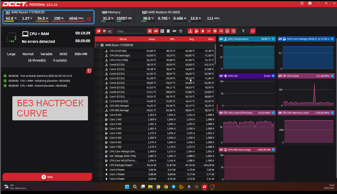
Task: Click the 'Large' data set setting
Action: [x=11, y=54]
